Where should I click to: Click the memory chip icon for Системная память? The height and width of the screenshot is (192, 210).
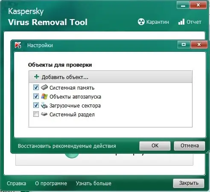coord(44,88)
